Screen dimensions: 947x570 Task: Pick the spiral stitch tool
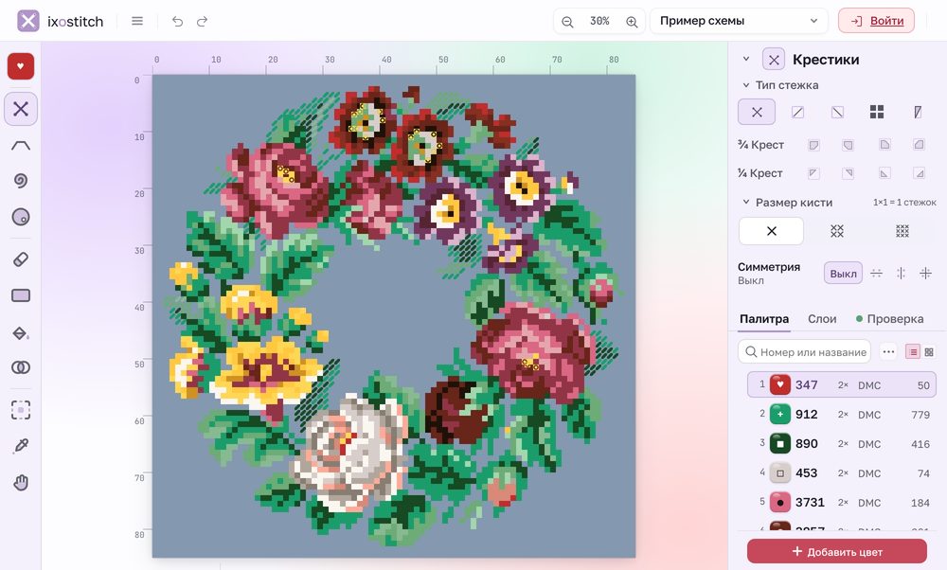point(21,181)
